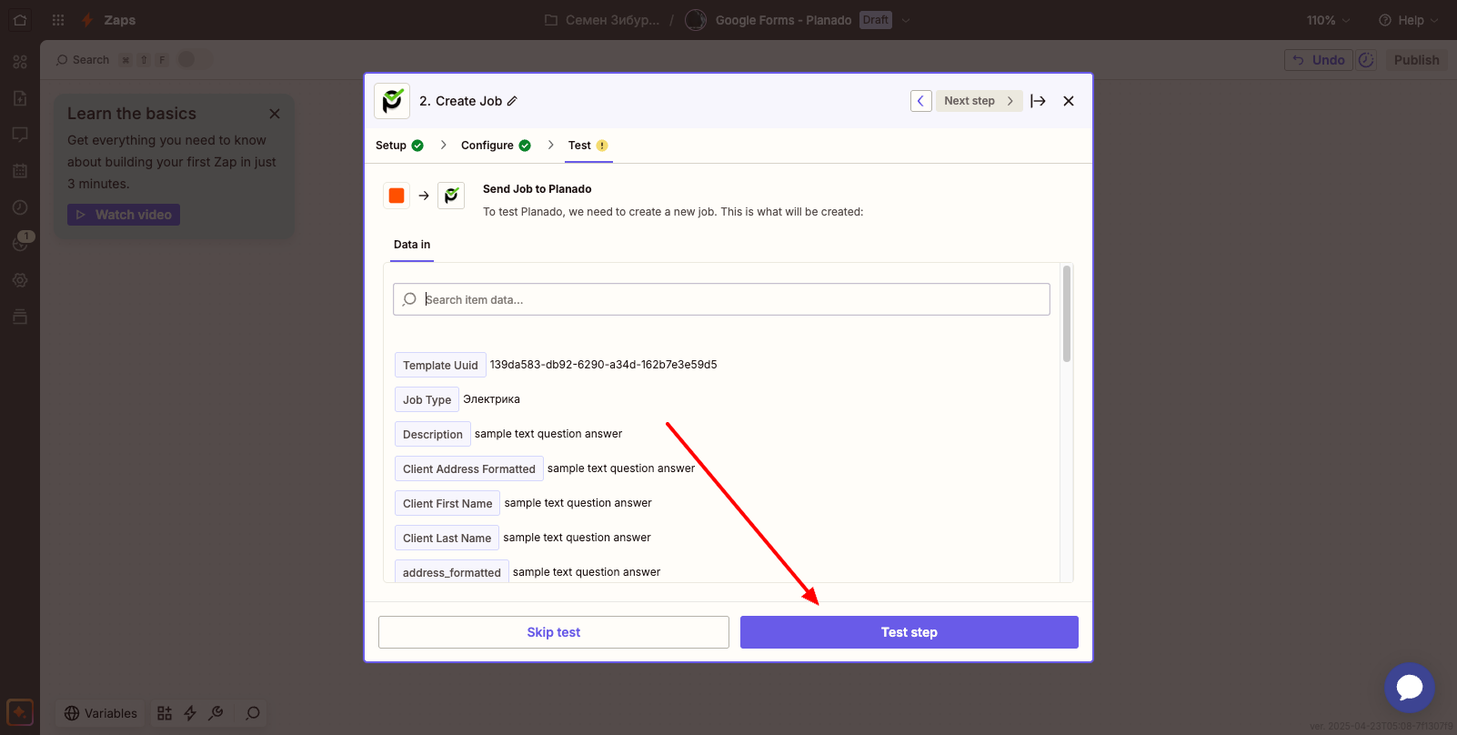The height and width of the screenshot is (735, 1457).
Task: Click the Draft status badge
Action: pos(875,20)
